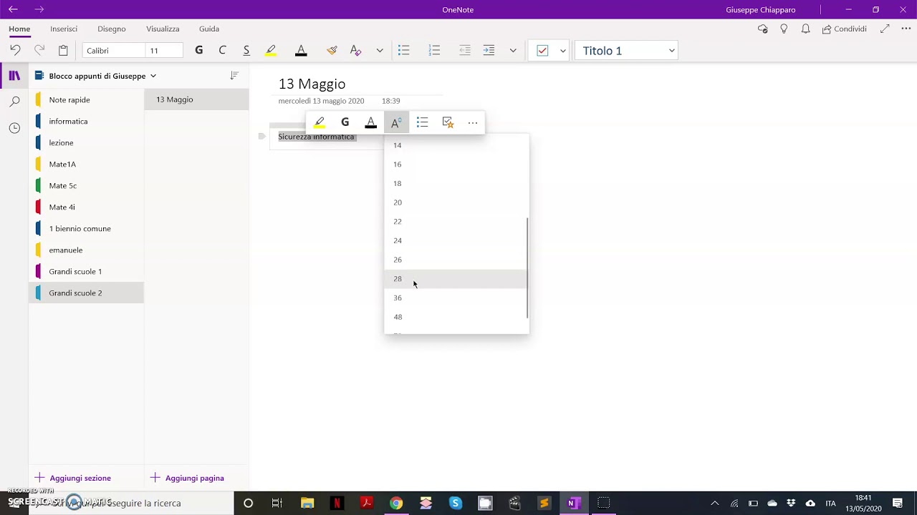Click the notebooks navigation icon
The image size is (917, 515).
(x=14, y=76)
